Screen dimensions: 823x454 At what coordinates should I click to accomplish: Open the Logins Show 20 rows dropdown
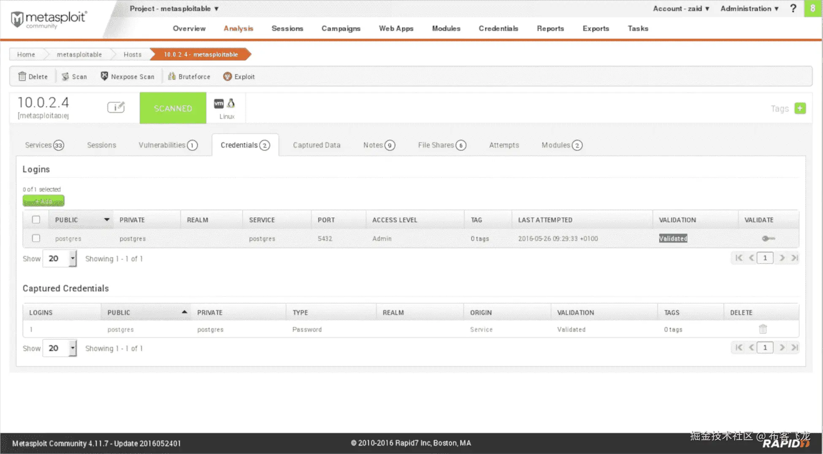click(60, 258)
